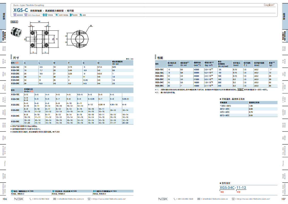This screenshot has width=288, height=204.
Task: Click the 440 torsional stiffness value
Action: (x=219, y=86)
